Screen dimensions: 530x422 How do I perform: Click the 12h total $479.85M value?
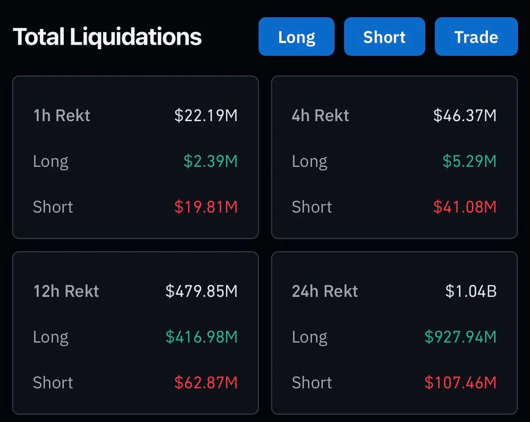coord(201,291)
